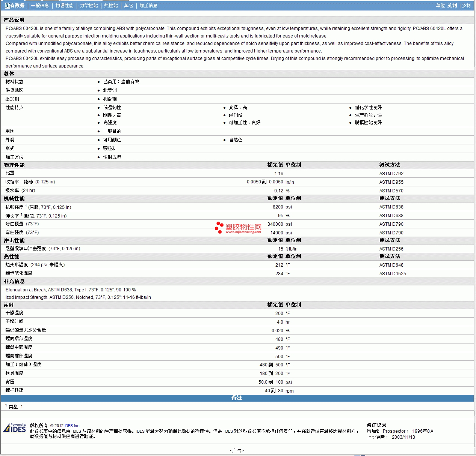Click the 材料状态 row label

[14, 82]
